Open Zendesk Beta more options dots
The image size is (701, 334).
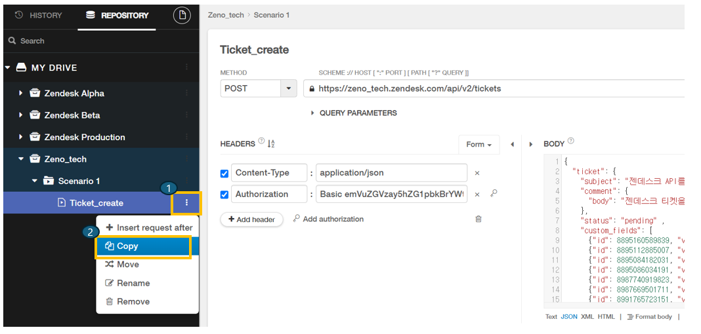(x=186, y=115)
